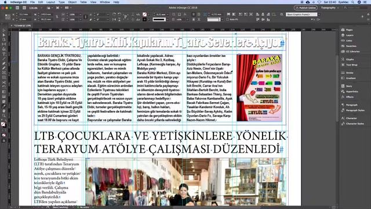Screen dimensions: 371x209
Task: Open the Typography workspace switcher
Action: click(x=330, y=8)
